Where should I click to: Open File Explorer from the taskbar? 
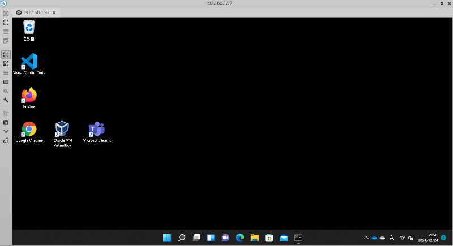255,238
